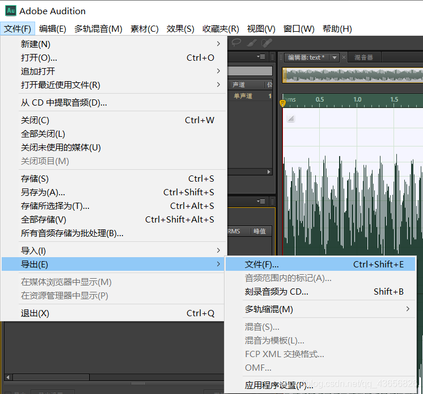Expand the 追加打开 submenu
The image size is (423, 394).
[113, 72]
